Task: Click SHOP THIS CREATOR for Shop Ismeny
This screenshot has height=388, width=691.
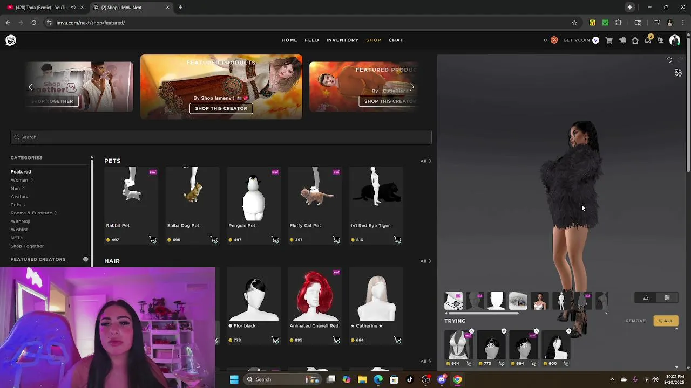Action: [x=221, y=108]
